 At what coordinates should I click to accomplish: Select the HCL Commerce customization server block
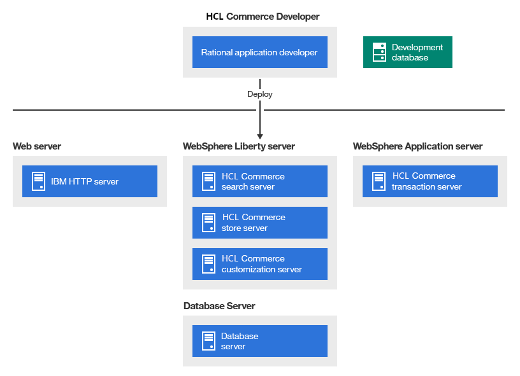pyautogui.click(x=259, y=263)
